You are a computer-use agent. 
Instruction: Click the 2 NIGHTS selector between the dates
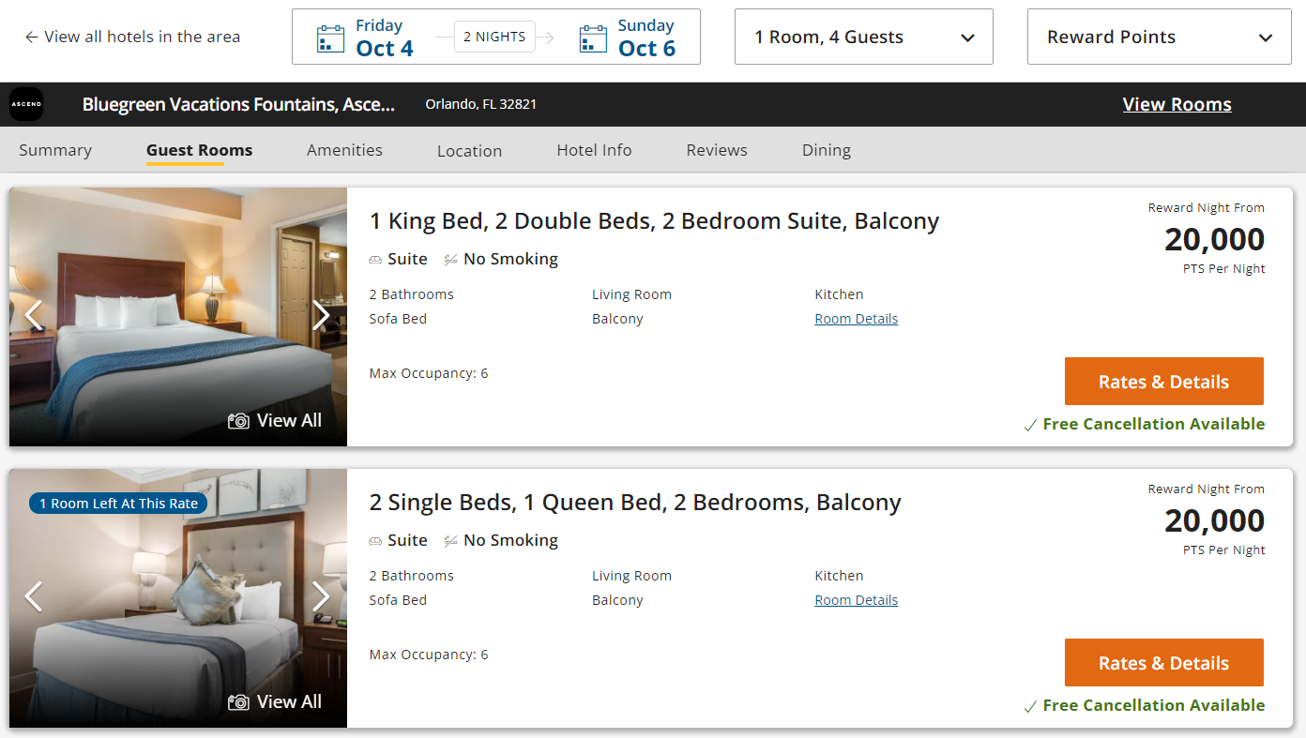tap(494, 37)
